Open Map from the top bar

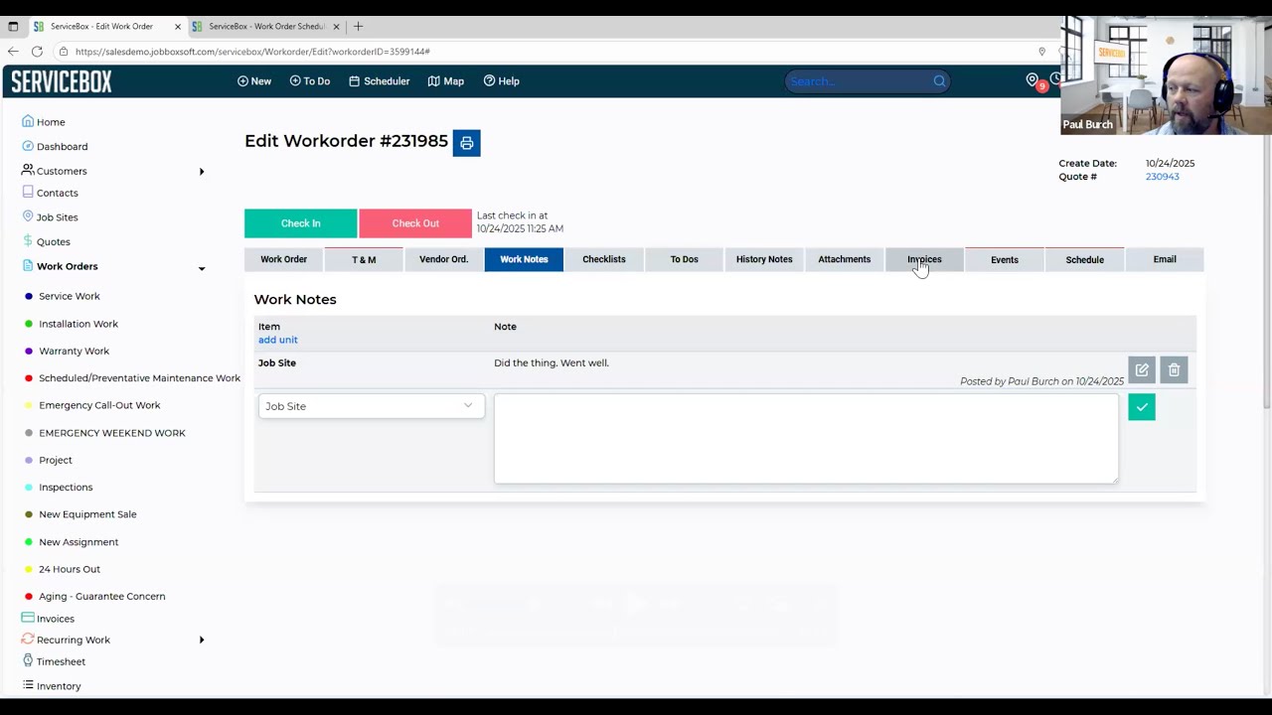click(446, 81)
